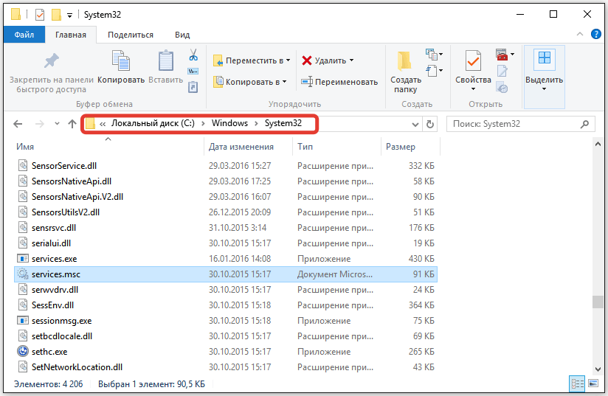Screen dimensions: 608x396
Task: Click the History icon in the Открыть group
Action: [502, 88]
